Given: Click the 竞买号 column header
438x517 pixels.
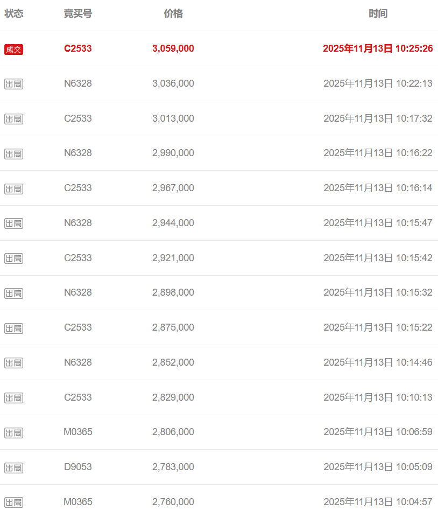Looking at the screenshot, I should [x=77, y=14].
